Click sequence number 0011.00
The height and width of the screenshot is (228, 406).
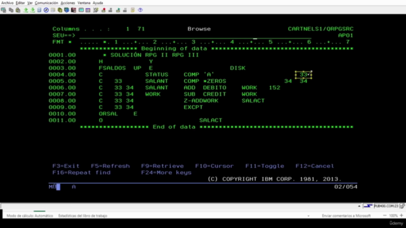(x=62, y=120)
